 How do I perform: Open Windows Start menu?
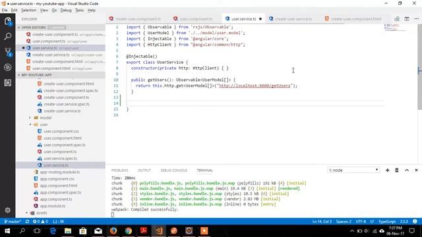pos(7,231)
